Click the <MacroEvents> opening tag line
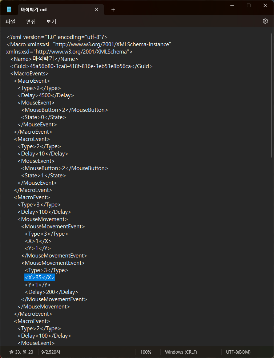This screenshot has width=274, height=358. point(29,74)
